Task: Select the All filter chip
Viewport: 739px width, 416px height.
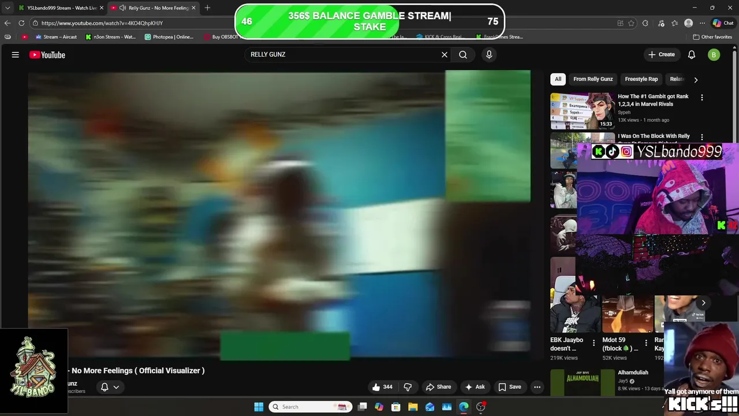Action: point(558,79)
